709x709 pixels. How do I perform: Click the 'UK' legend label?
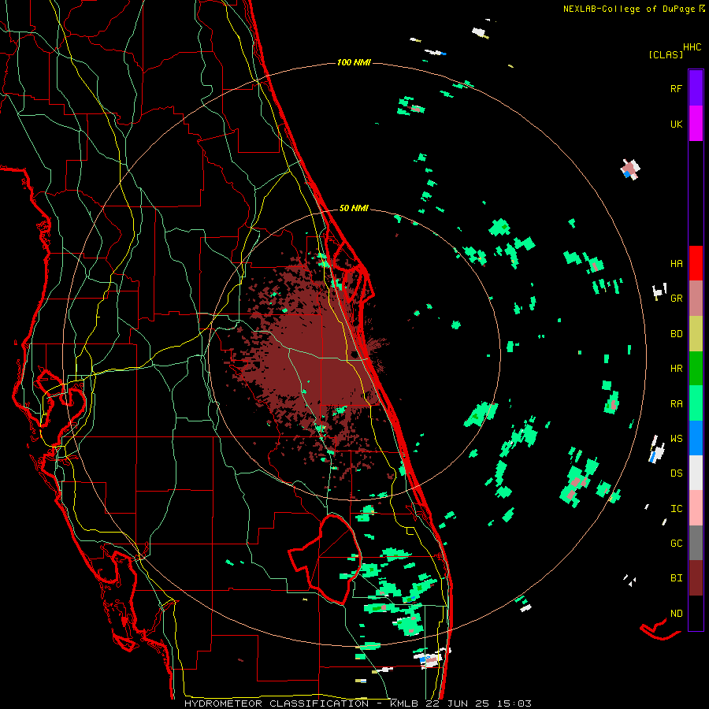(677, 124)
